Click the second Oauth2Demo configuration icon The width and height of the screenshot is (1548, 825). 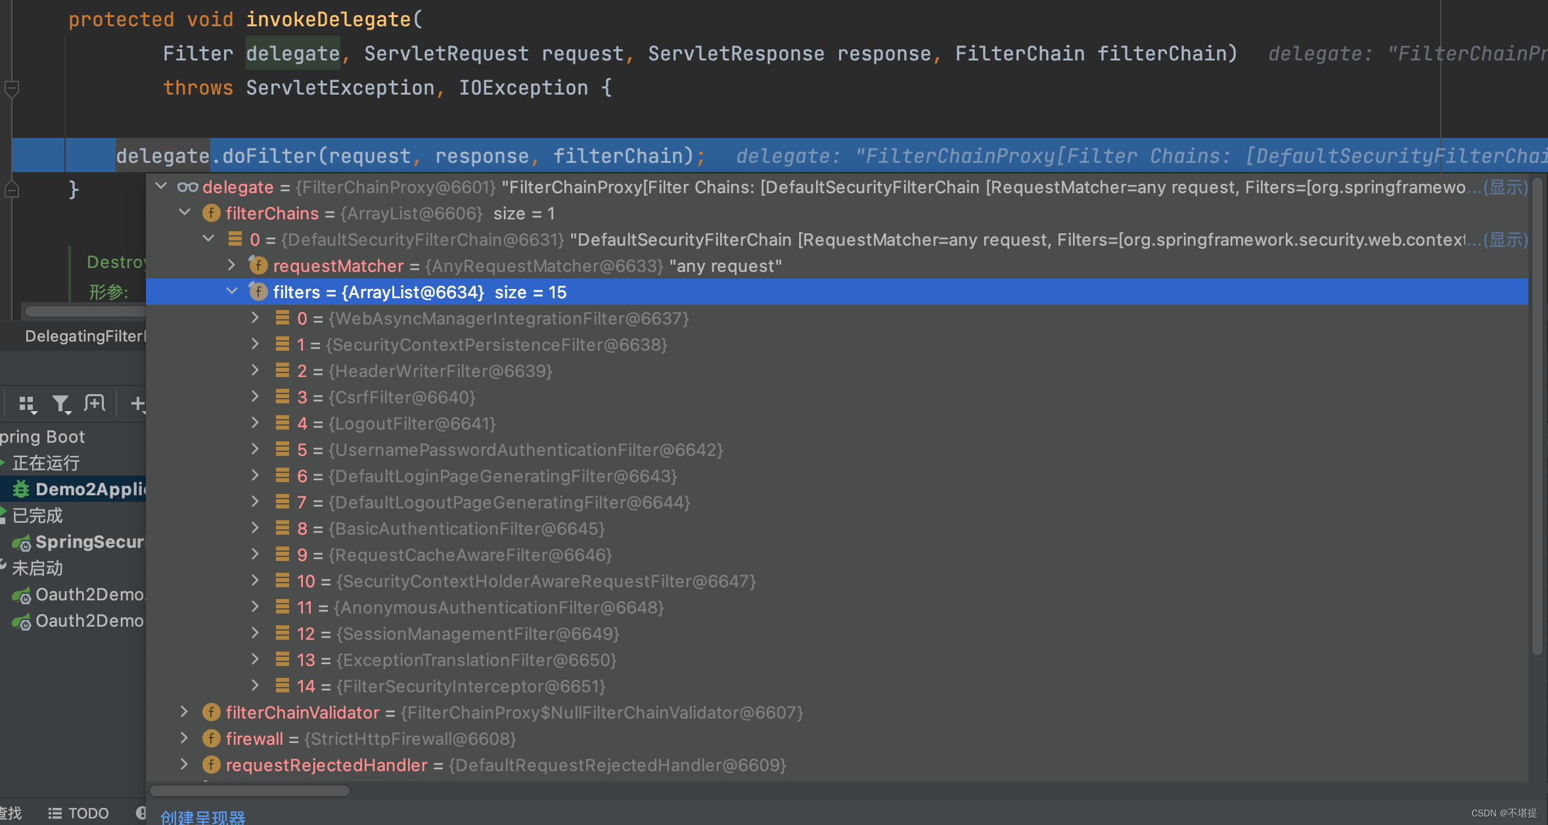coord(22,621)
